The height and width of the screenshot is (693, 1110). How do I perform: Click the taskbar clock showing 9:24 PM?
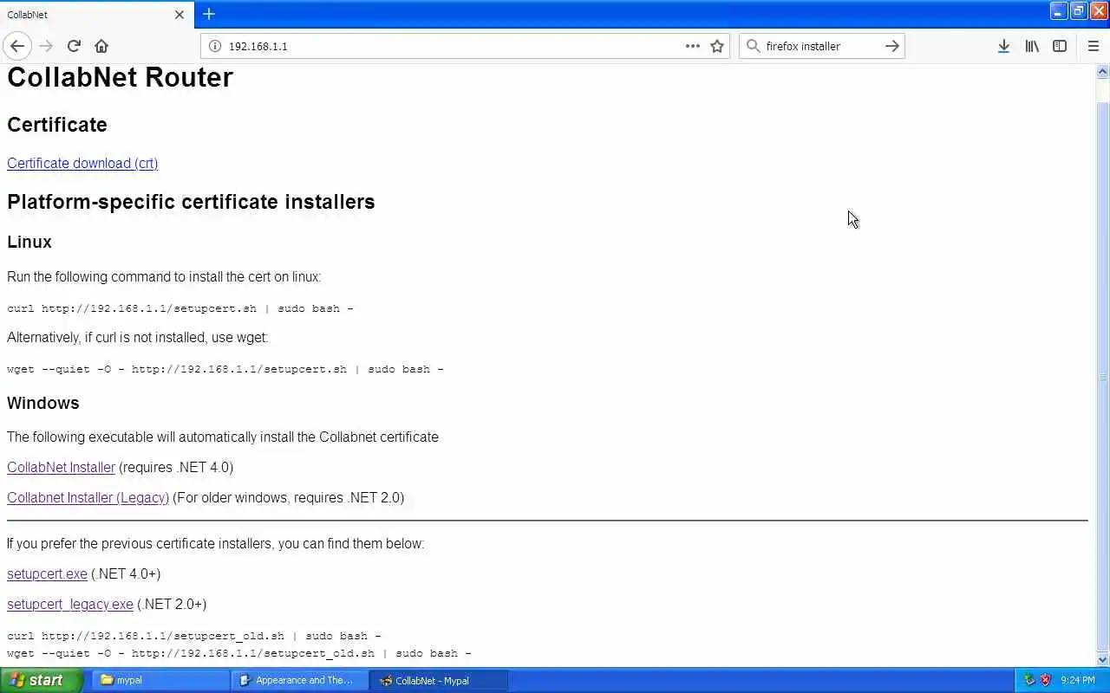point(1078,680)
